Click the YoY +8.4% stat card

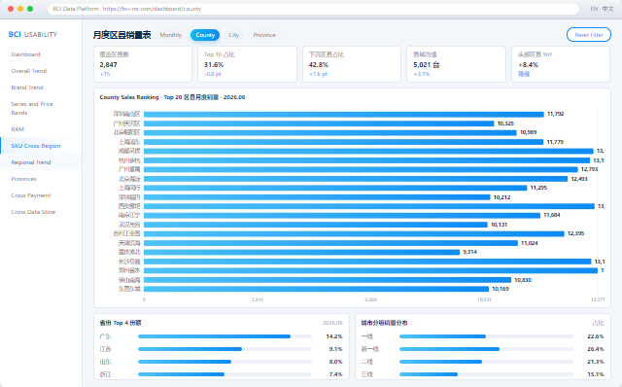click(x=561, y=64)
